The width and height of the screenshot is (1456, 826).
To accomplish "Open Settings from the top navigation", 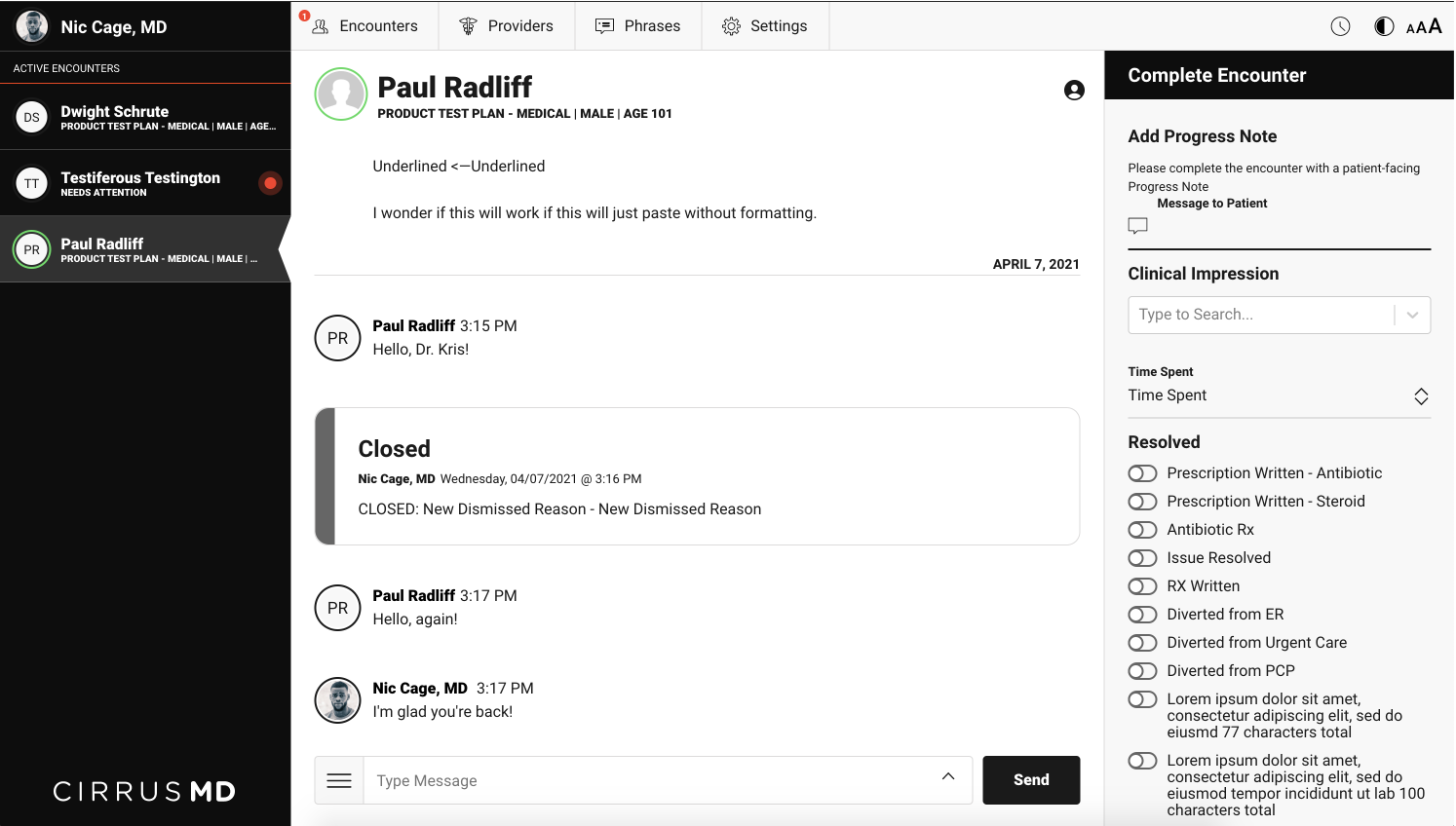I will click(x=765, y=26).
